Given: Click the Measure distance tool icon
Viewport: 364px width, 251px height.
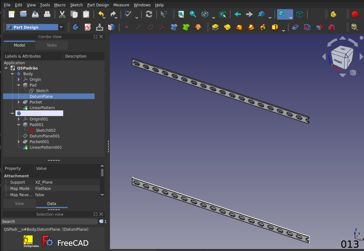Looking at the screenshot, I should point(354,27).
